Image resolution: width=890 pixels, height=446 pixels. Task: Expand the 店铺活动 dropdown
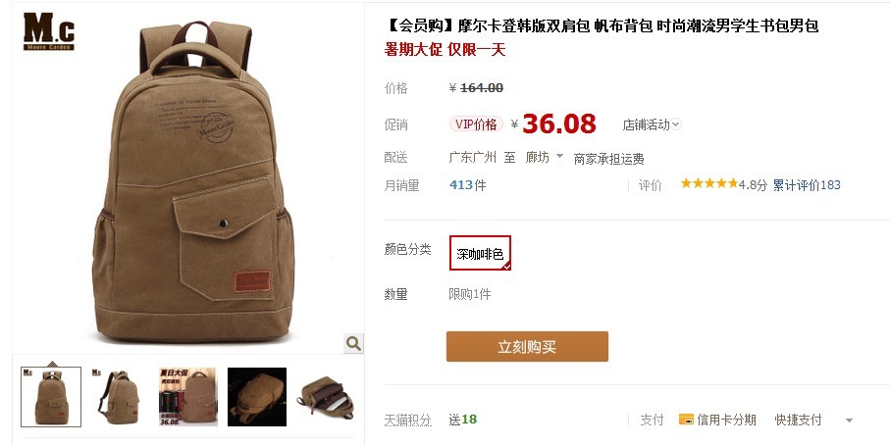(652, 124)
